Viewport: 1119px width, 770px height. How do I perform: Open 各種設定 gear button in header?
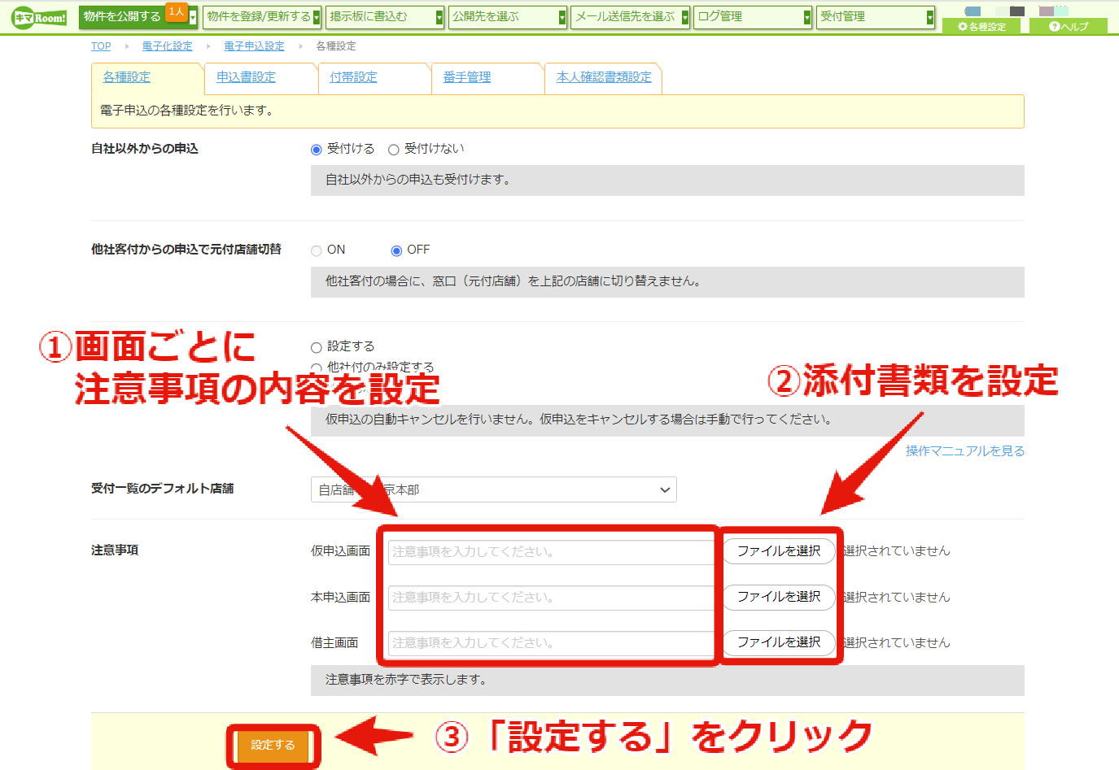pos(982,26)
